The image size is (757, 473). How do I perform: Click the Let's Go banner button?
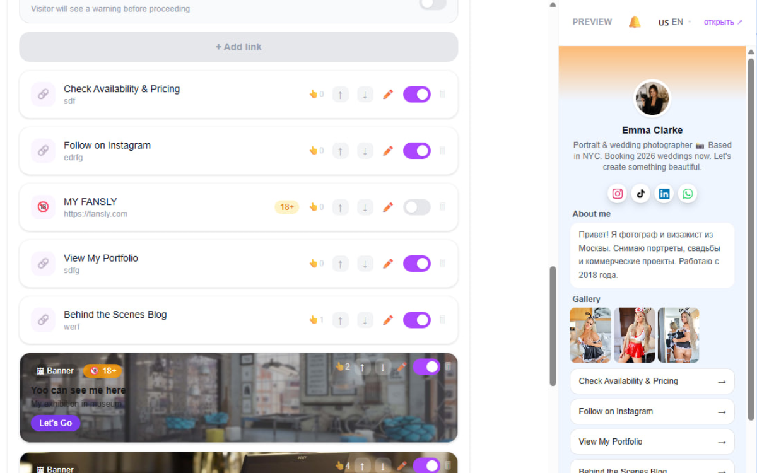point(56,423)
